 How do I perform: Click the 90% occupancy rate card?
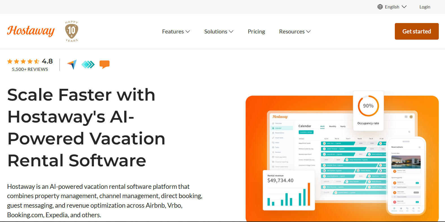[x=368, y=110]
